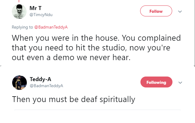Open the Teddy-A display name link

click(41, 79)
